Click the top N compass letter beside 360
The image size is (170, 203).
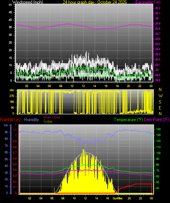160,90
